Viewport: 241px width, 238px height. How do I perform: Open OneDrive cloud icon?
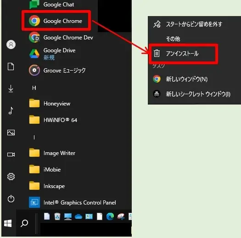[x=78, y=217]
